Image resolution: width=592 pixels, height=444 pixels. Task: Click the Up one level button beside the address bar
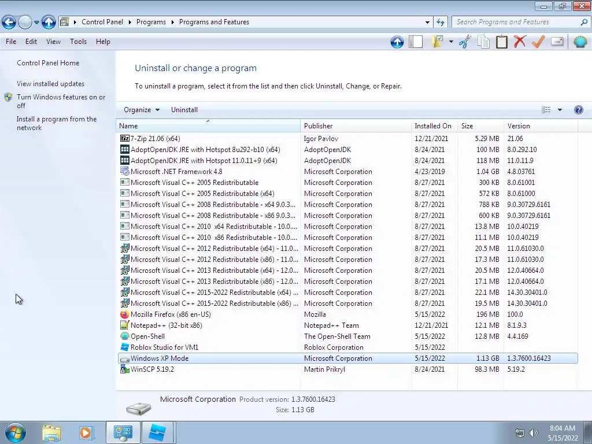(49, 23)
